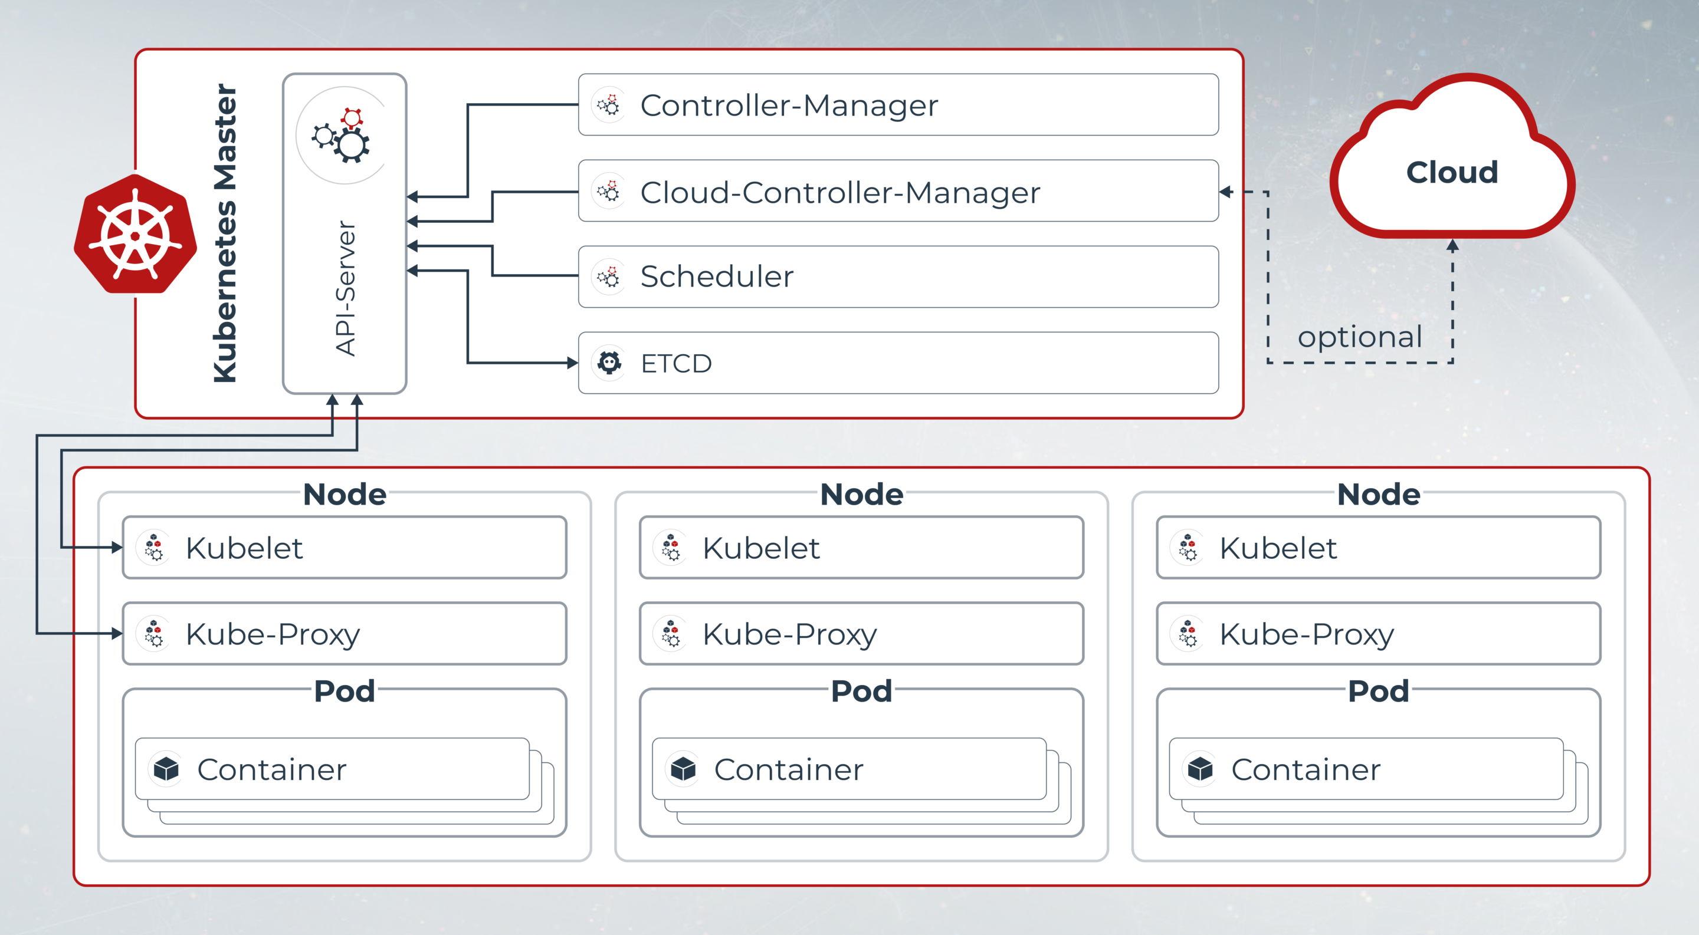Click the first Node heading

(345, 494)
